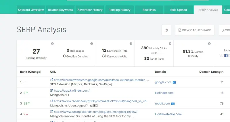The height and width of the screenshot is (122, 230).
Task: Click the 81.3% Domain Diversity value
Action: pos(188,52)
